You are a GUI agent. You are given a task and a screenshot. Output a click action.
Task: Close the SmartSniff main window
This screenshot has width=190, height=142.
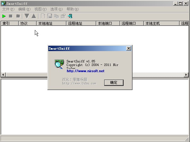tap(186, 4)
